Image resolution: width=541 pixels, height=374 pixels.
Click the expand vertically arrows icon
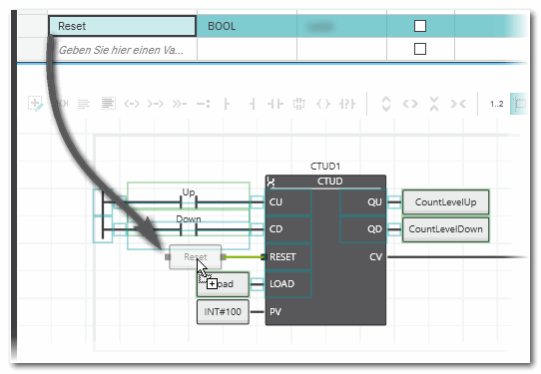[386, 104]
